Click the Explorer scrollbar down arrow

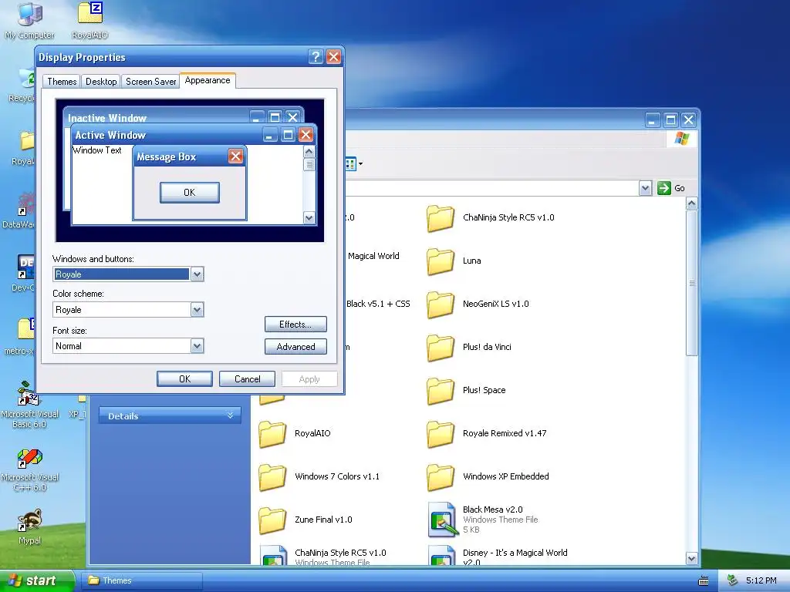tap(692, 558)
